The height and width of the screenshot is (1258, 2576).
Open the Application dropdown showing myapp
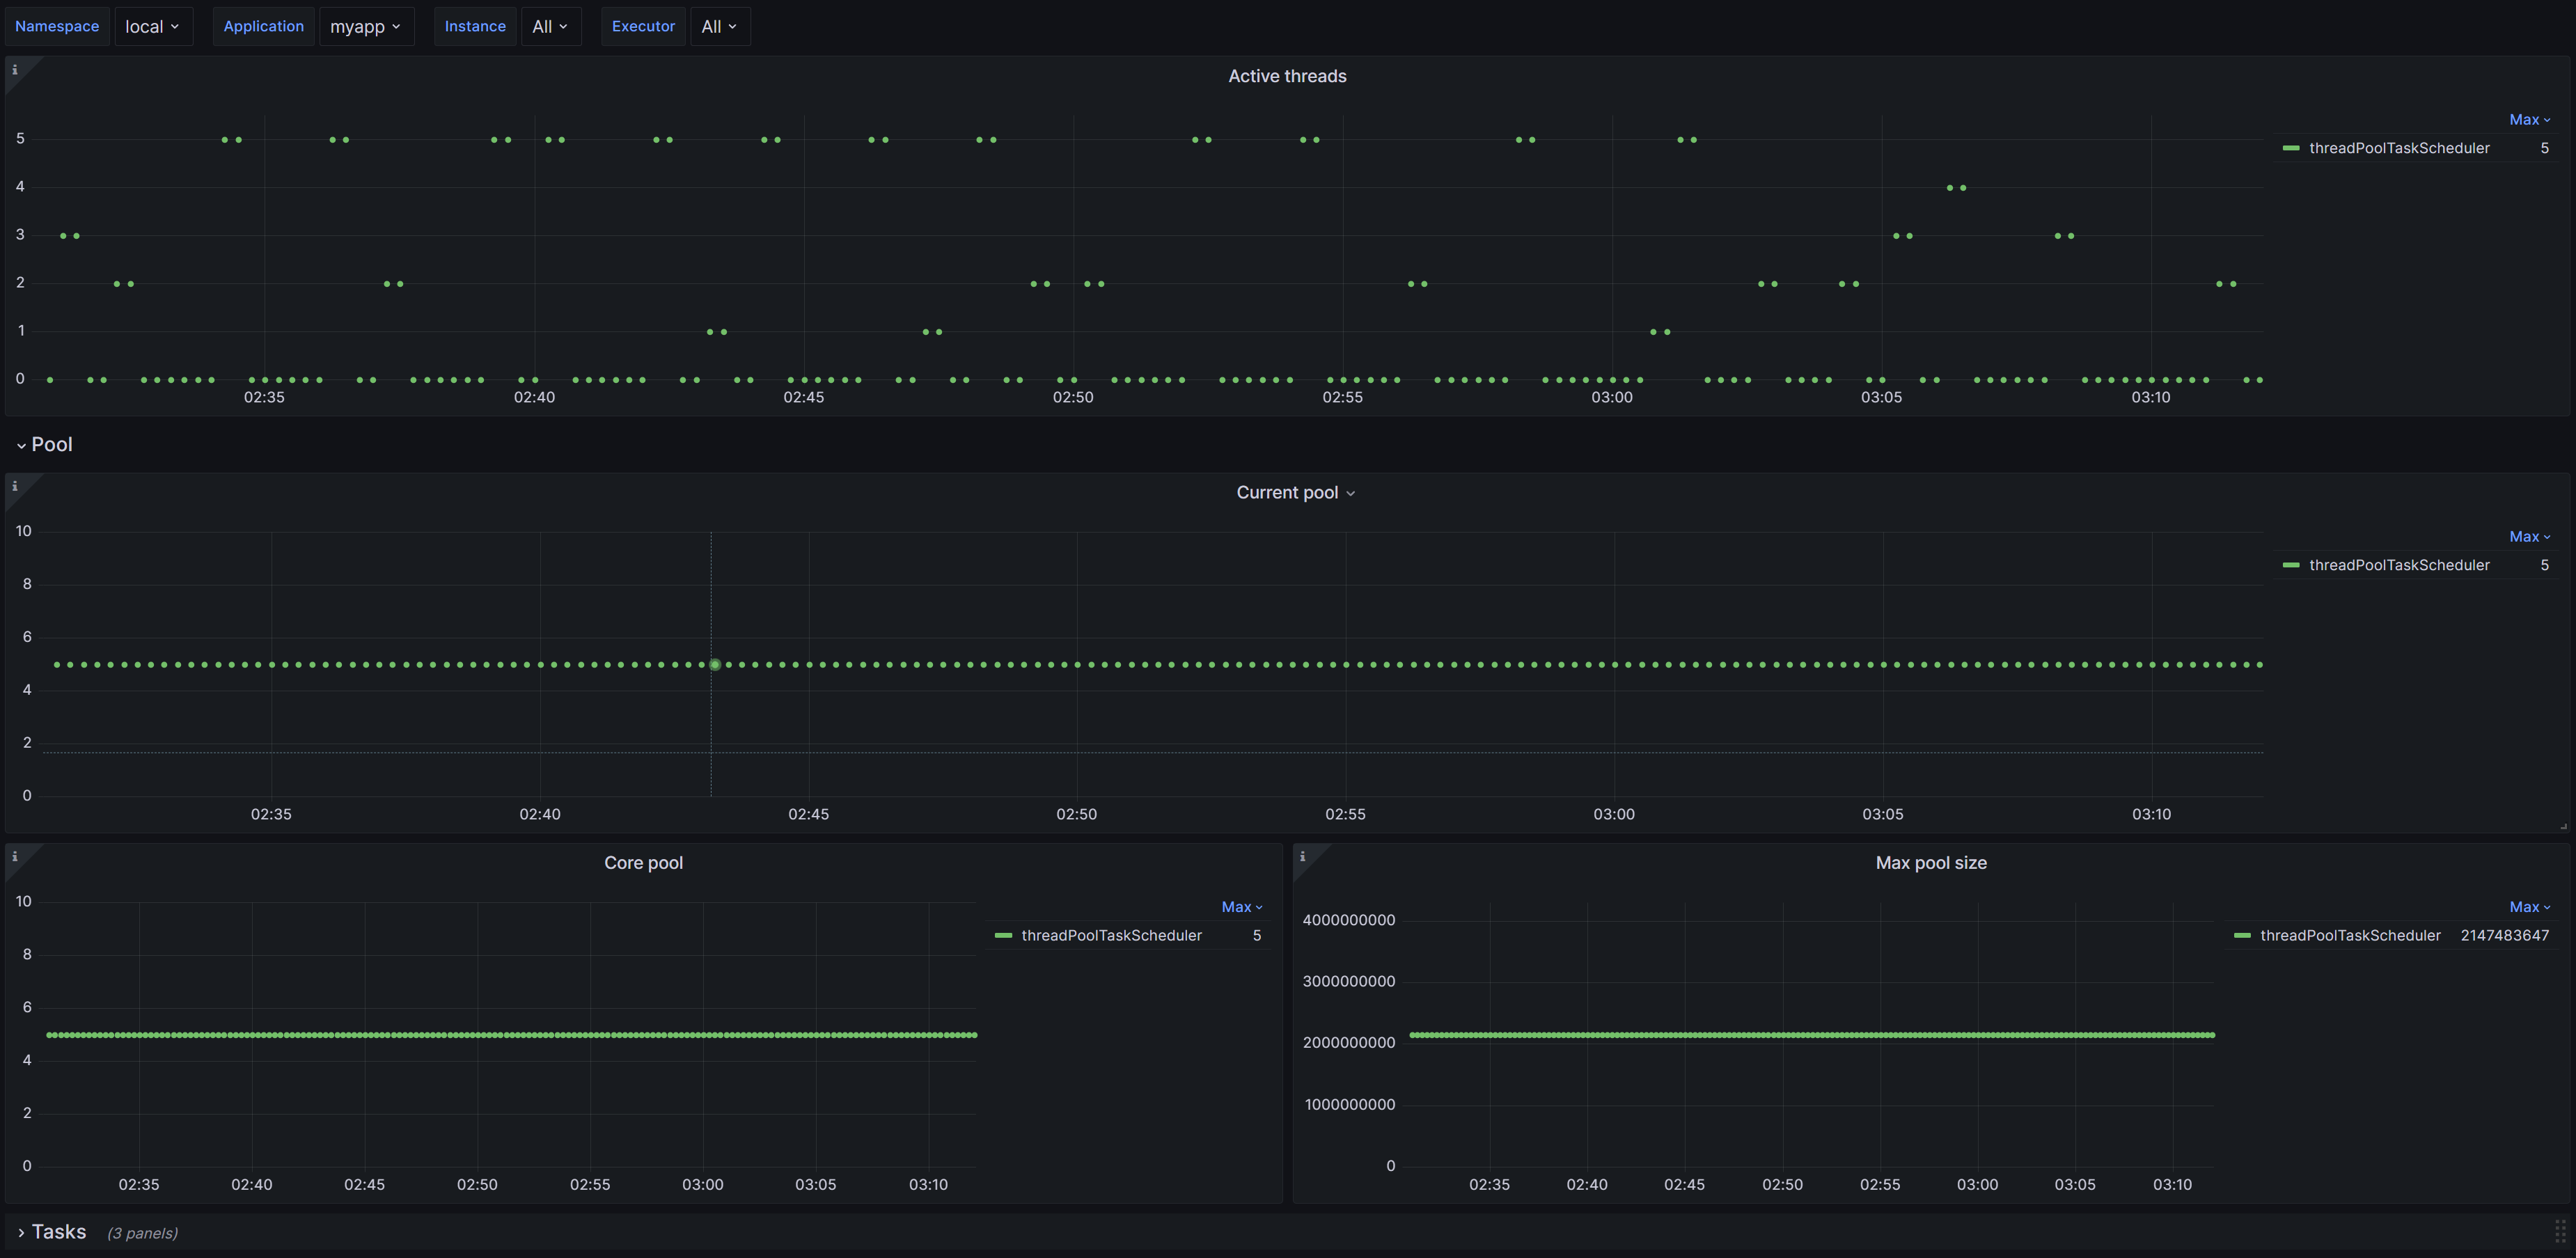coord(365,27)
